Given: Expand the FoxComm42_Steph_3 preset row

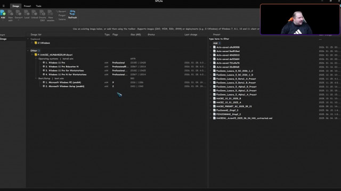Looking at the screenshot, I should point(210,110).
